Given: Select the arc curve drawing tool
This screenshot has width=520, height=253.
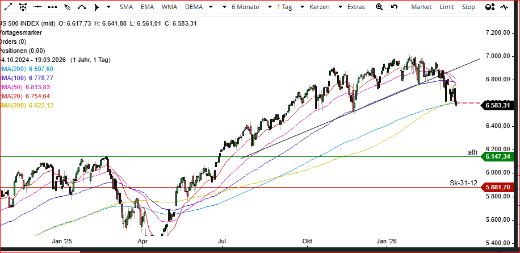Looking at the screenshot, I should click(x=81, y=7).
